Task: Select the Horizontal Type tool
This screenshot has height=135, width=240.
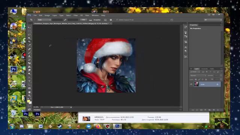Action: (x=29, y=81)
